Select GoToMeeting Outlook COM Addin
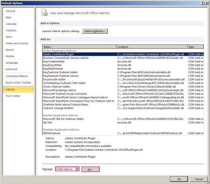The image size is (210, 184). 123,83
